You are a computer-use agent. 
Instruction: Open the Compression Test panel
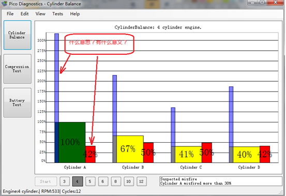click(x=18, y=69)
